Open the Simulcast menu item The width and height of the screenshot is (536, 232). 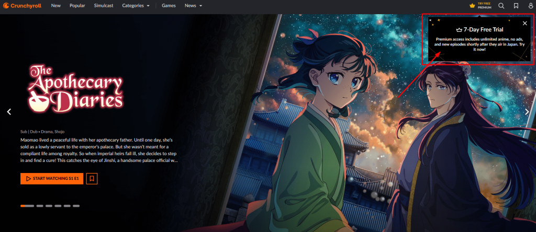pos(104,6)
